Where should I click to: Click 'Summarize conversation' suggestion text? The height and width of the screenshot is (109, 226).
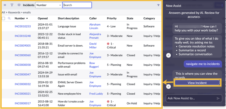click(x=196, y=54)
